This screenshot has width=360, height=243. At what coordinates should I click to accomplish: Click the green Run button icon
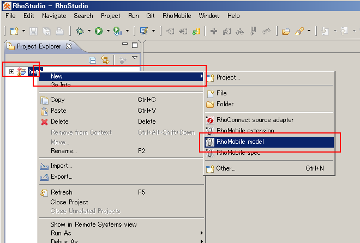pyautogui.click(x=99, y=31)
